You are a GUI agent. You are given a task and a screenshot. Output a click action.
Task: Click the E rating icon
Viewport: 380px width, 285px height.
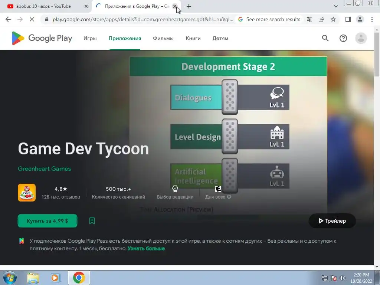218,189
